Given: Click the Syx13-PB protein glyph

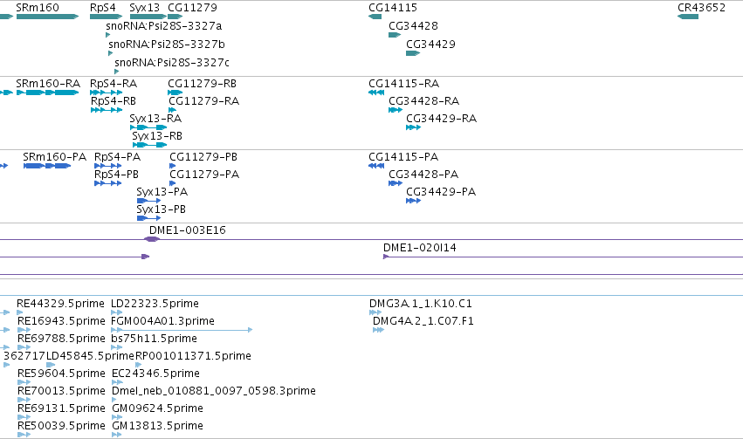Looking at the screenshot, I should pyautogui.click(x=148, y=218).
